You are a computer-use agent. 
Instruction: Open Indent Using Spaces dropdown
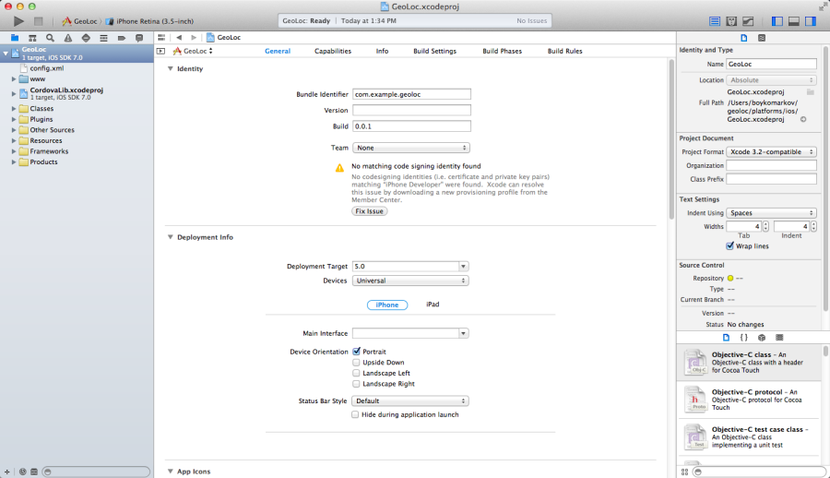[771, 213]
